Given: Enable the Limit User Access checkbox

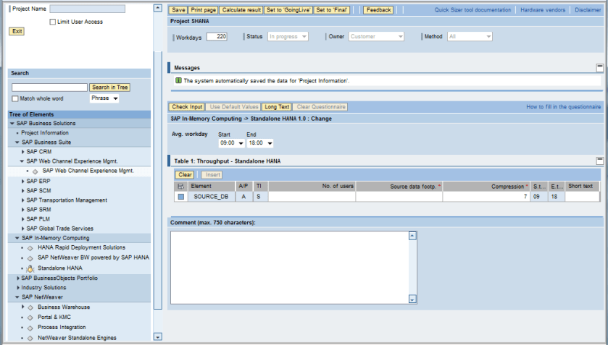Looking at the screenshot, I should click(52, 22).
